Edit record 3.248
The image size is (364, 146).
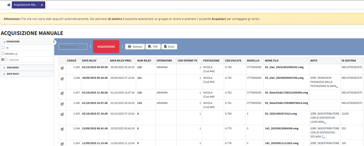coord(62,79)
